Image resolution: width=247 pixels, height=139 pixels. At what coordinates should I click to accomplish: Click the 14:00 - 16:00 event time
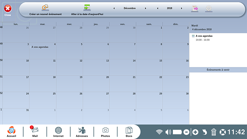(203, 40)
